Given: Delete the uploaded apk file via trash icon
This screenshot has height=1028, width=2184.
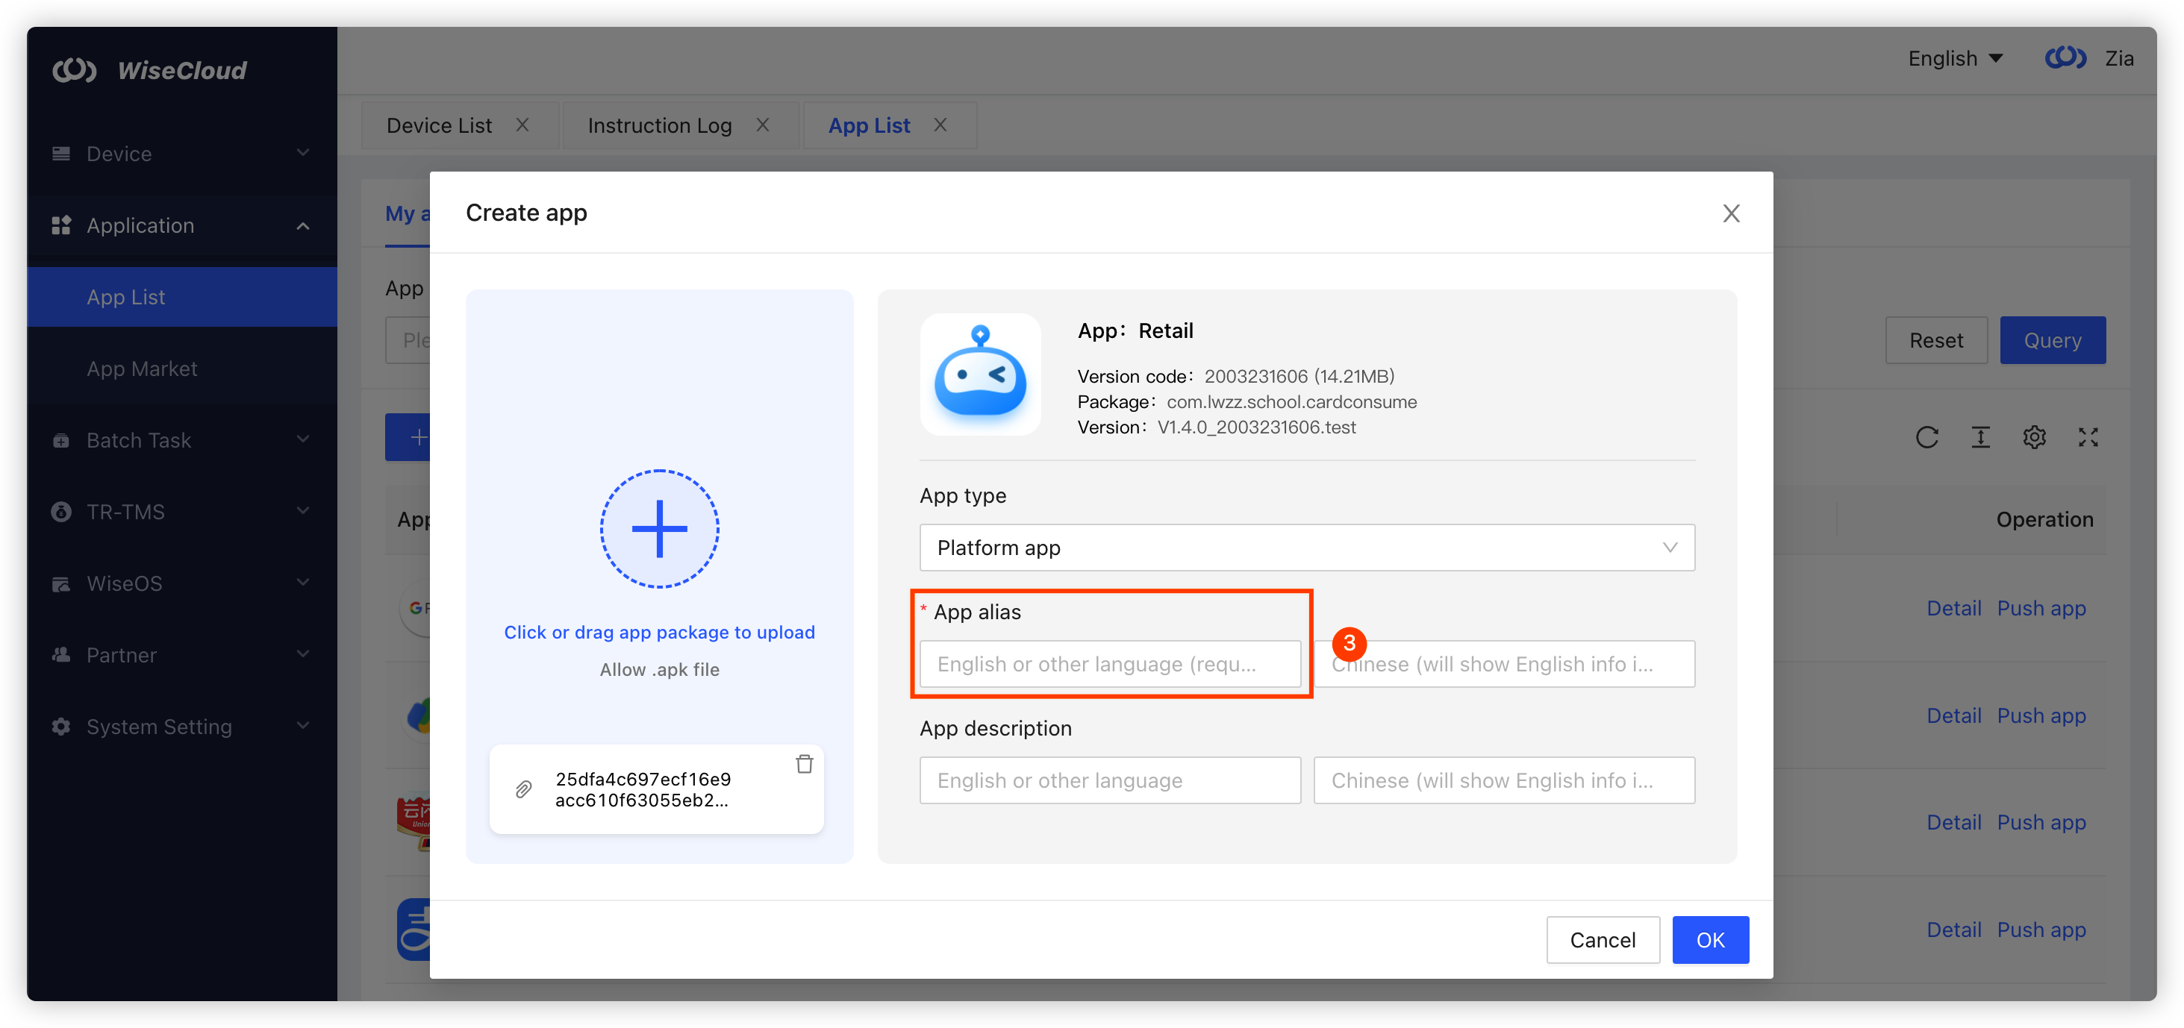Looking at the screenshot, I should (805, 764).
